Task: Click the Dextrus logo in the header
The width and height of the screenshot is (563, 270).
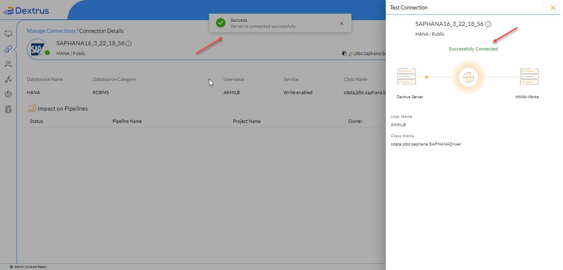Action: (x=26, y=11)
